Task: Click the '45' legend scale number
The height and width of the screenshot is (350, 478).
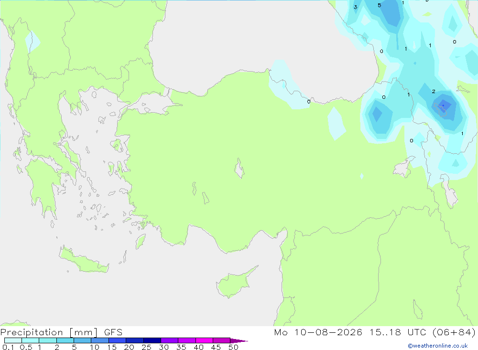Action: click(216, 347)
